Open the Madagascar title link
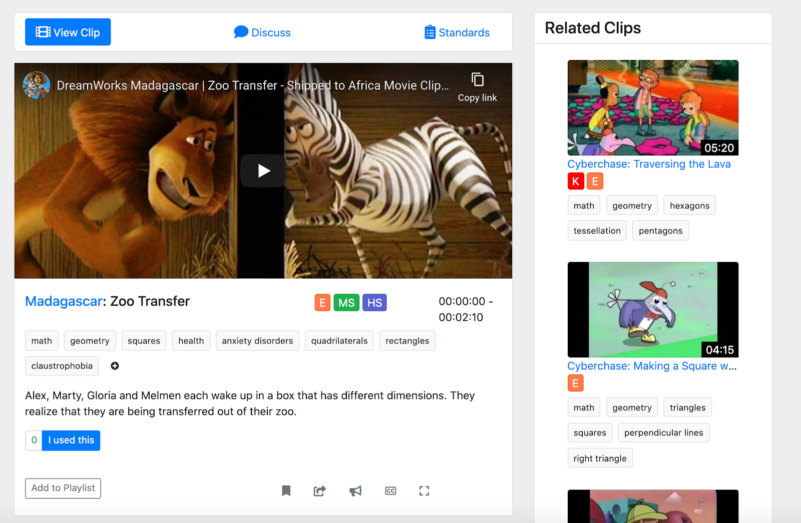Image resolution: width=801 pixels, height=523 pixels. [x=64, y=301]
